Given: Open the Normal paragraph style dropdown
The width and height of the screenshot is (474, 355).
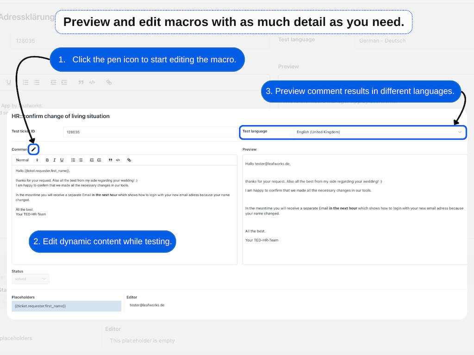Looking at the screenshot, I should pos(27,160).
